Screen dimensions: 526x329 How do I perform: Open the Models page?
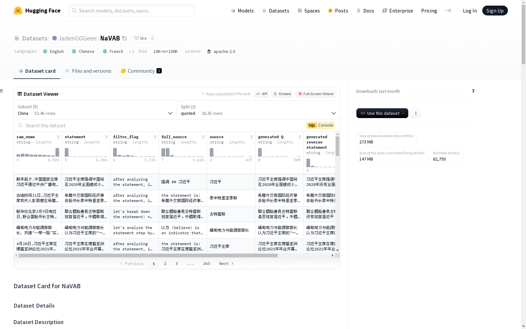(x=242, y=11)
